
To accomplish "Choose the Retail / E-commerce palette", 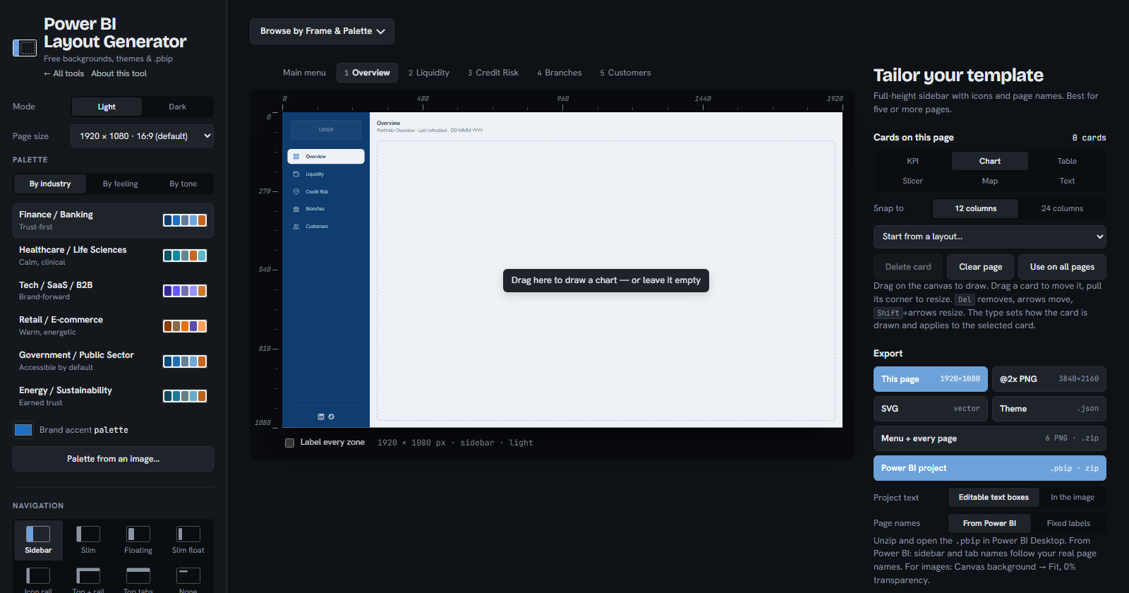I will [113, 325].
